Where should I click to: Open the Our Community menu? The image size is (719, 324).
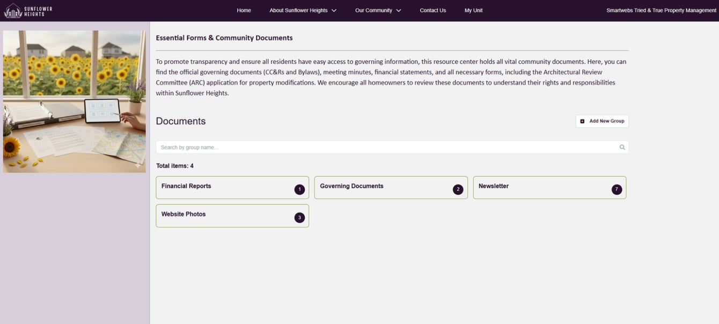(x=373, y=10)
